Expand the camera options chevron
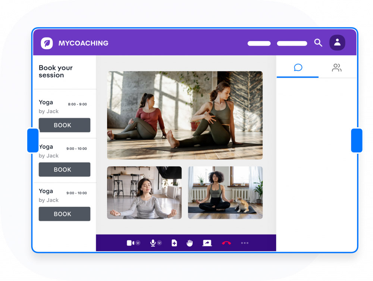 [138, 243]
